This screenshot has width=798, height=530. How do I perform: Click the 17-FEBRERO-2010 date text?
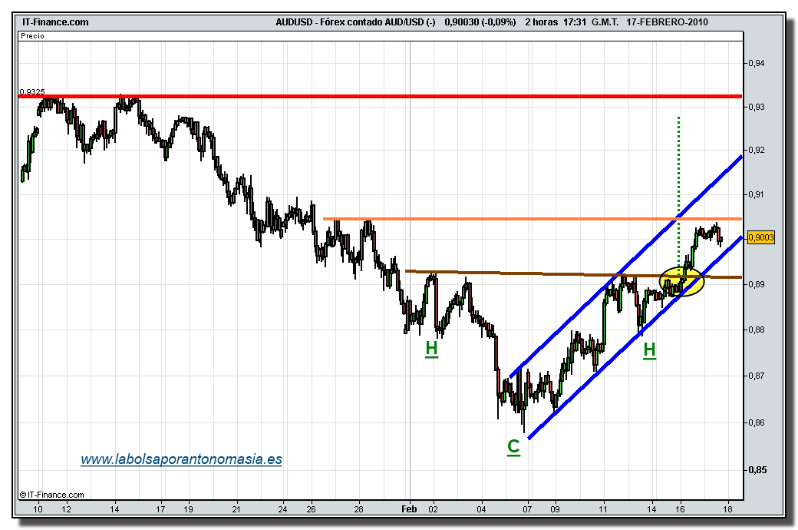tap(668, 22)
